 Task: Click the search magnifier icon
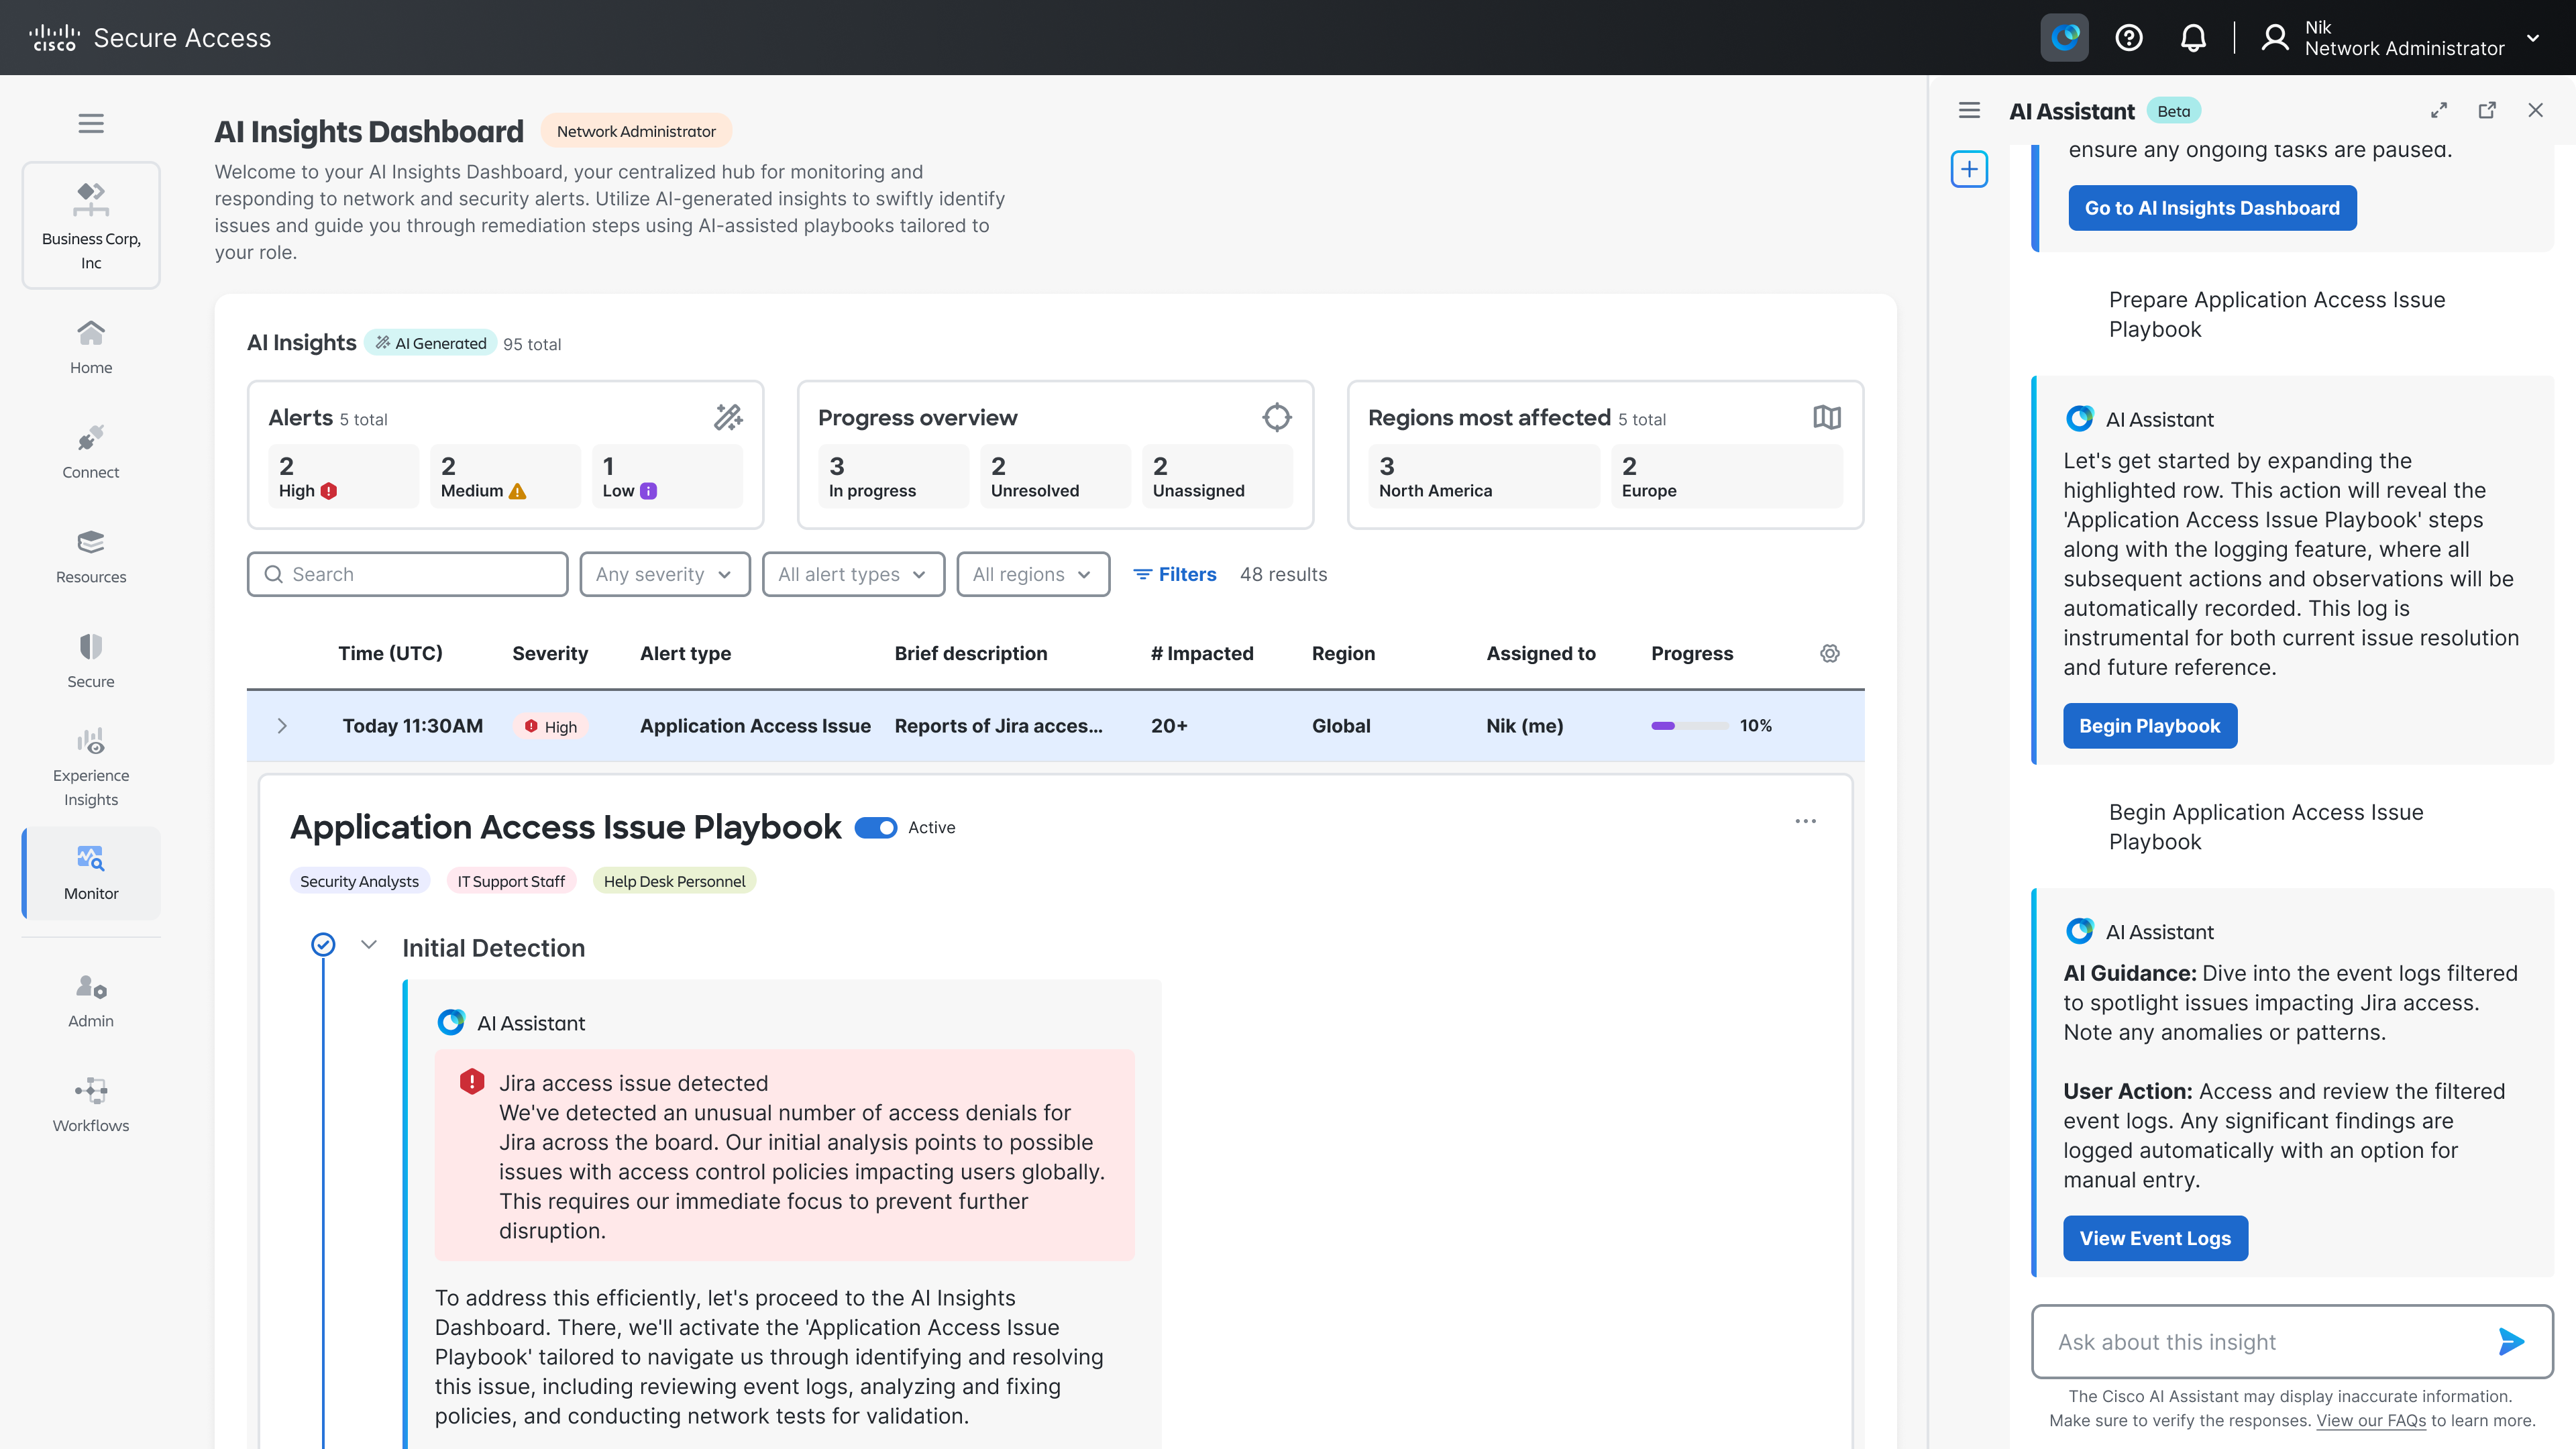click(273, 574)
